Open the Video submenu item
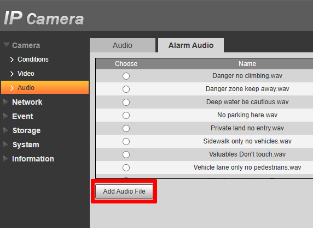This screenshot has height=228, width=313. 26,74
